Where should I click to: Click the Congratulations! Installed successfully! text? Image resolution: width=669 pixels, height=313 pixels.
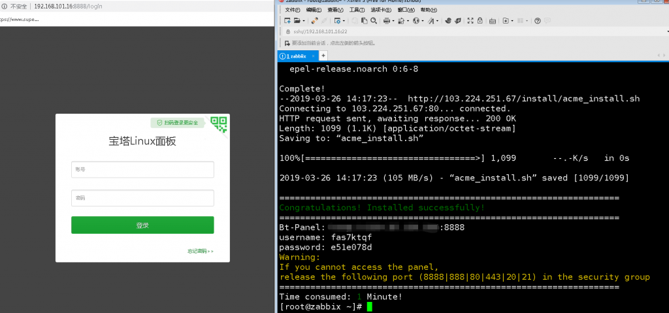(382, 208)
